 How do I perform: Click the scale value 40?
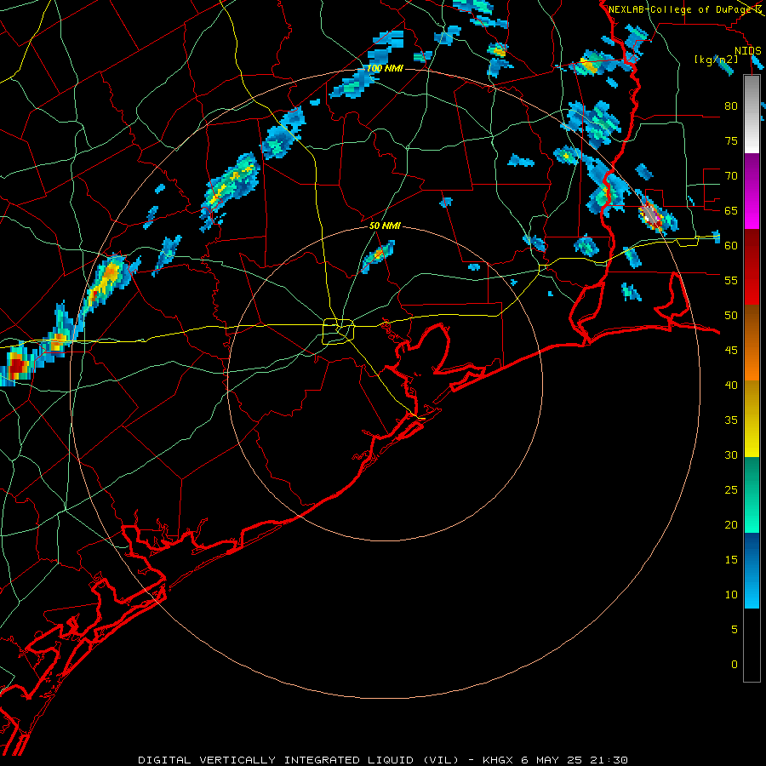point(731,386)
